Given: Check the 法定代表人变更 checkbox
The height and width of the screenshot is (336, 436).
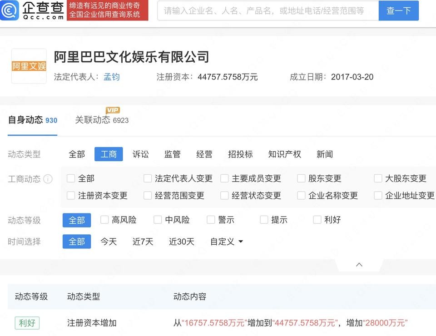Looking at the screenshot, I should [x=148, y=178].
